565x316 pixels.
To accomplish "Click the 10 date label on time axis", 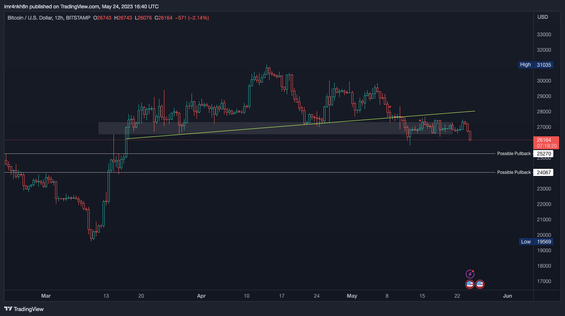I will [x=247, y=296].
